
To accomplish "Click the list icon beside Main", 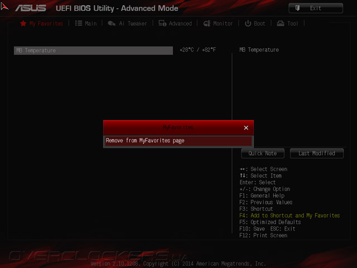I will click(x=79, y=23).
